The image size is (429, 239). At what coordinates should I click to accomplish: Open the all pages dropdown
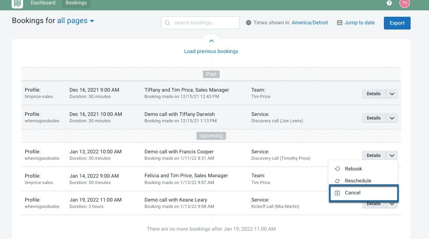(75, 20)
